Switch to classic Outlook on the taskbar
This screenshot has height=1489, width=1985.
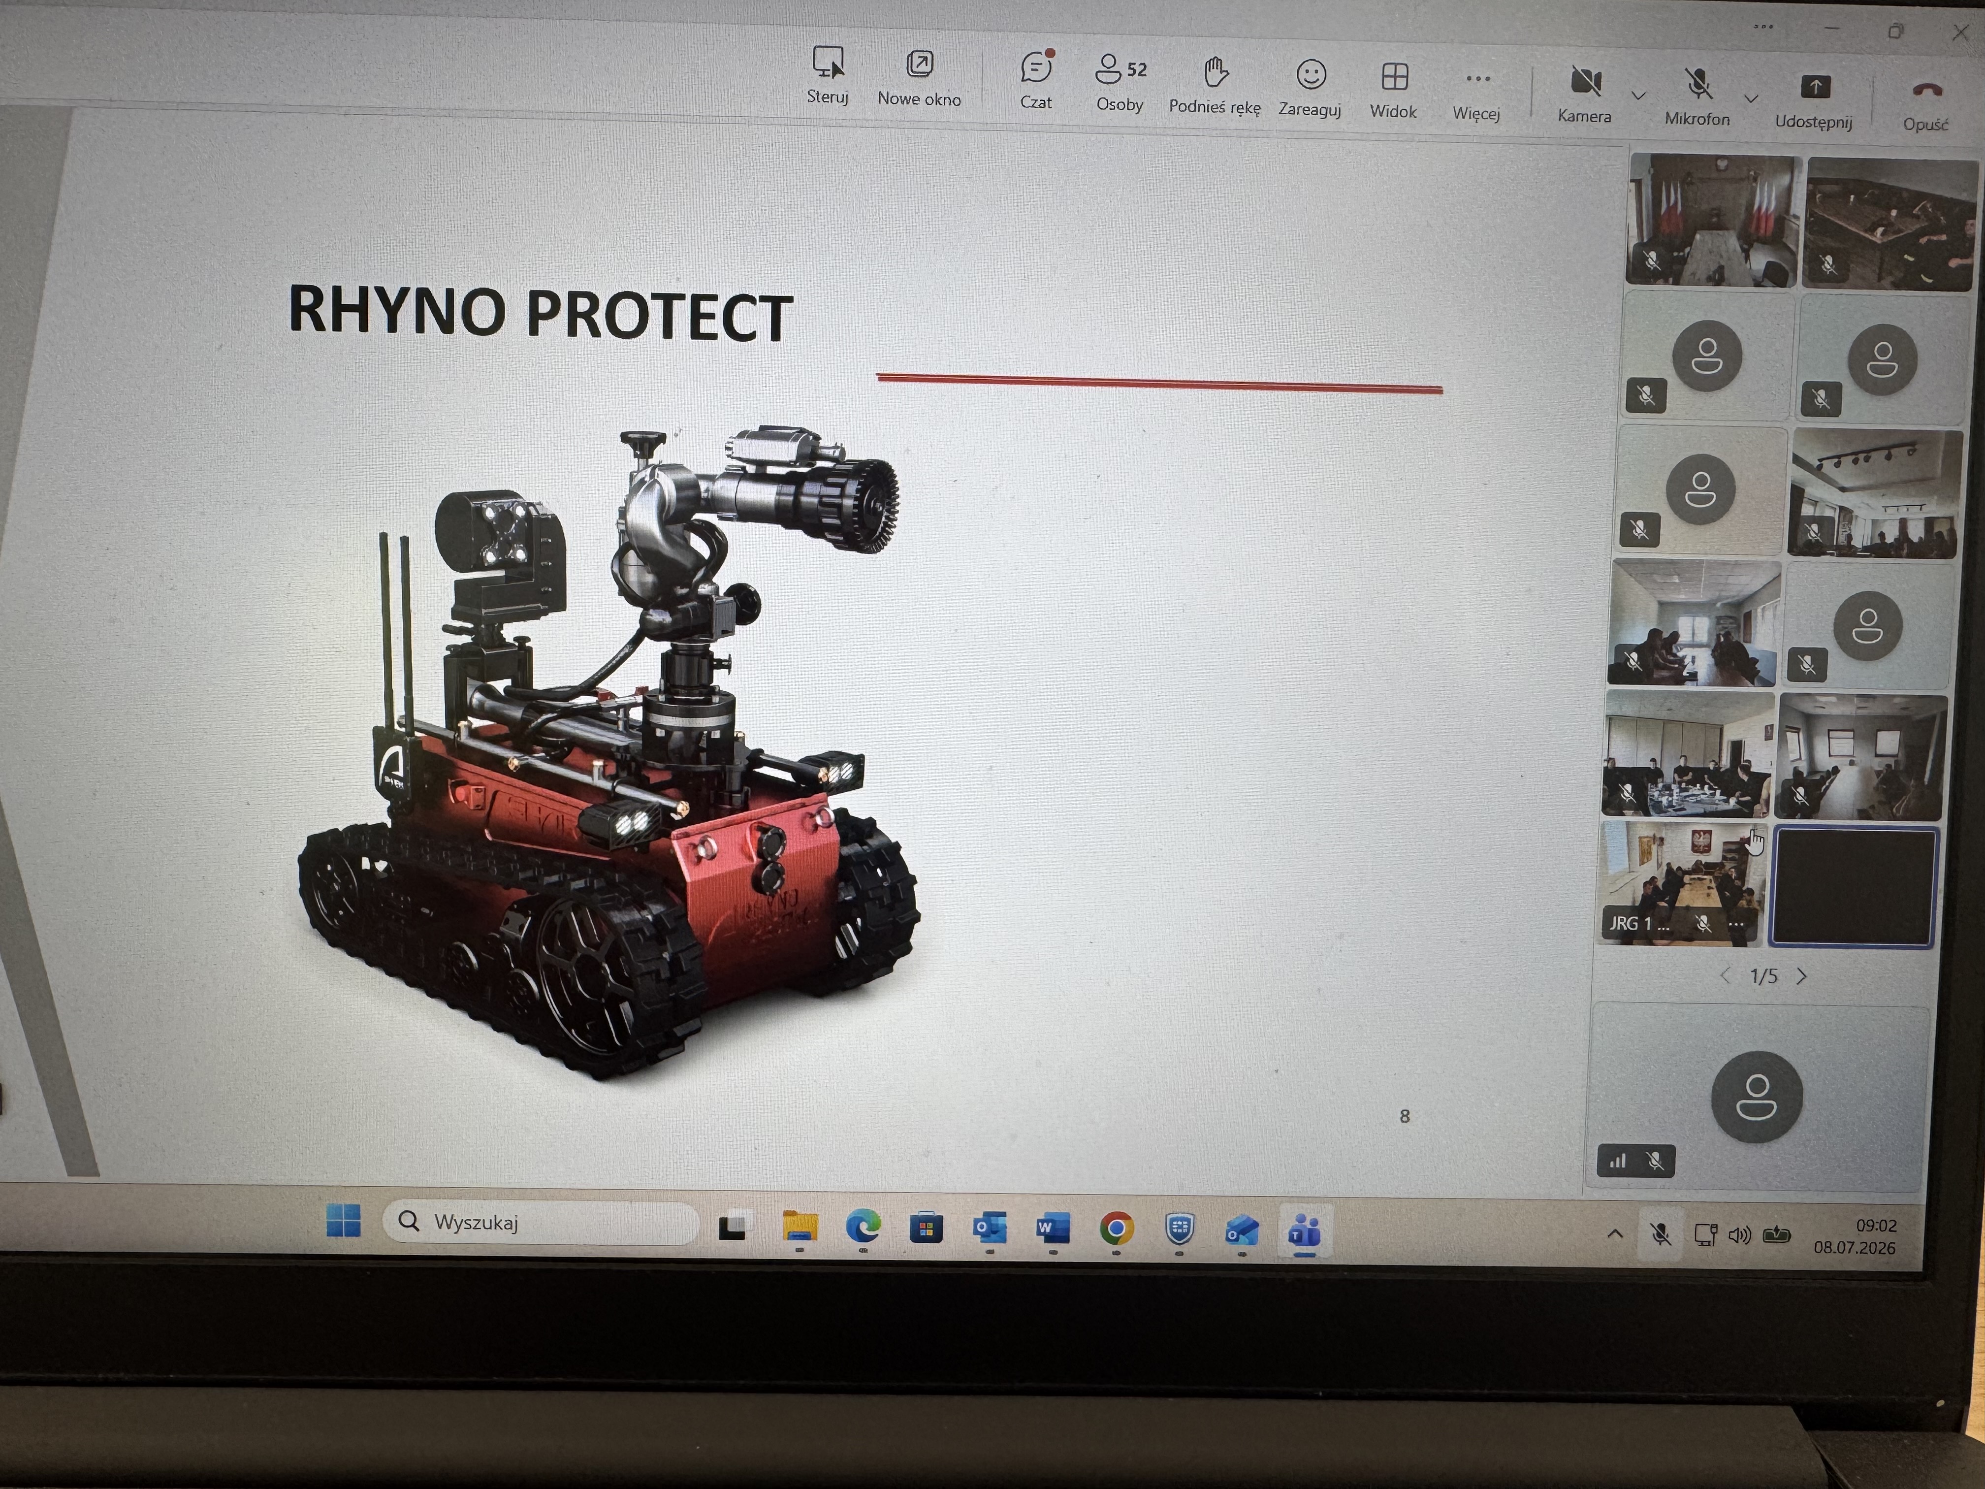(989, 1229)
